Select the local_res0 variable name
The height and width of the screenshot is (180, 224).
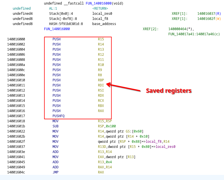102,14
